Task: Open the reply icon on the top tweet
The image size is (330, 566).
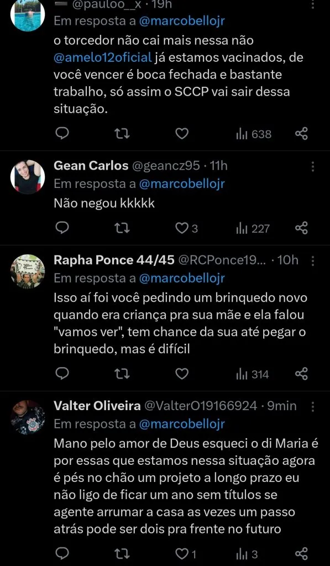Action: [62, 134]
